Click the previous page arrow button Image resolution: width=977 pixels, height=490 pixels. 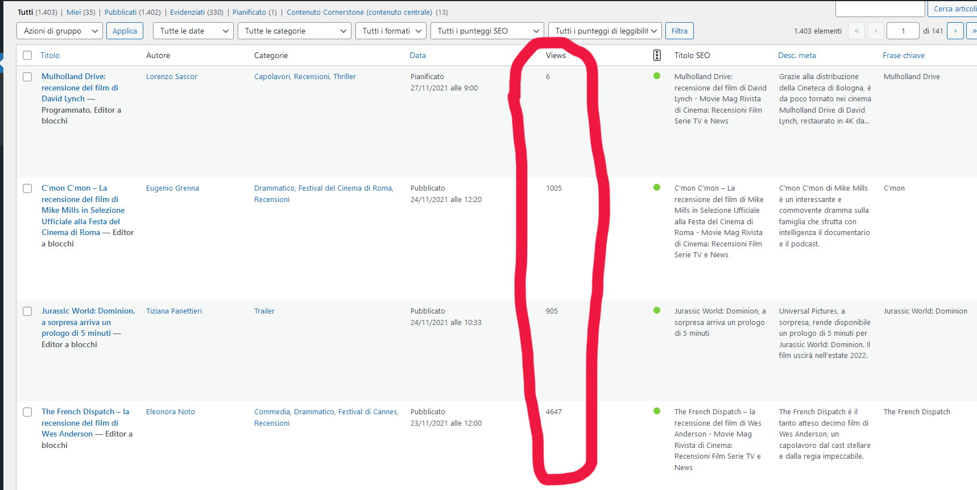click(x=876, y=31)
